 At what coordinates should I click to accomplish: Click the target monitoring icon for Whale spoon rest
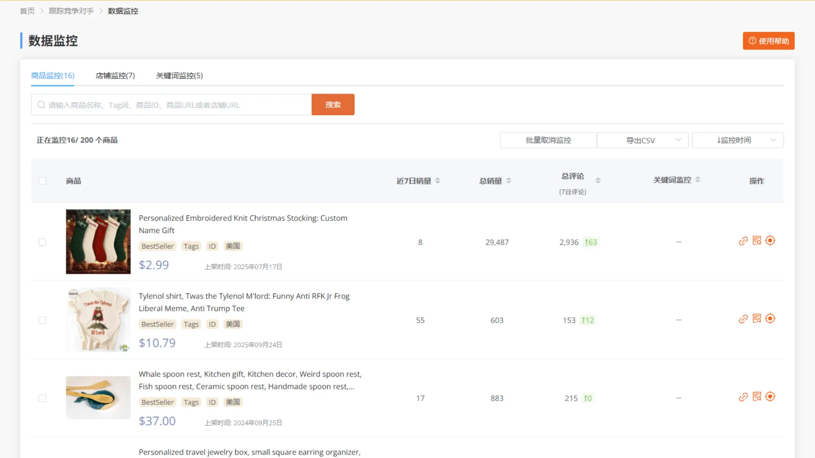[x=770, y=397]
